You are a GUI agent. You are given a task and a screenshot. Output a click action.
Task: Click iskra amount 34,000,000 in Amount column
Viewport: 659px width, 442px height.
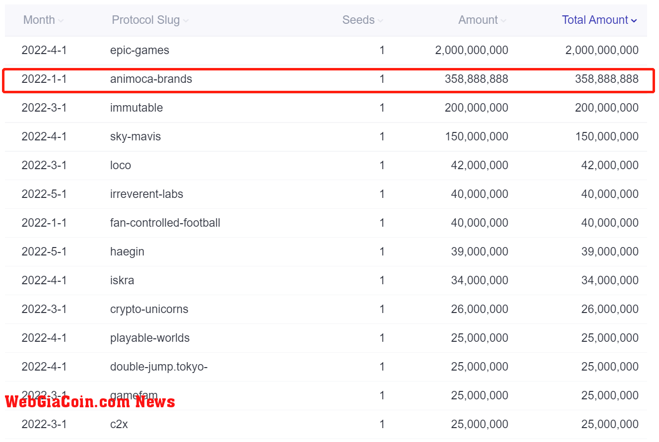pyautogui.click(x=479, y=280)
